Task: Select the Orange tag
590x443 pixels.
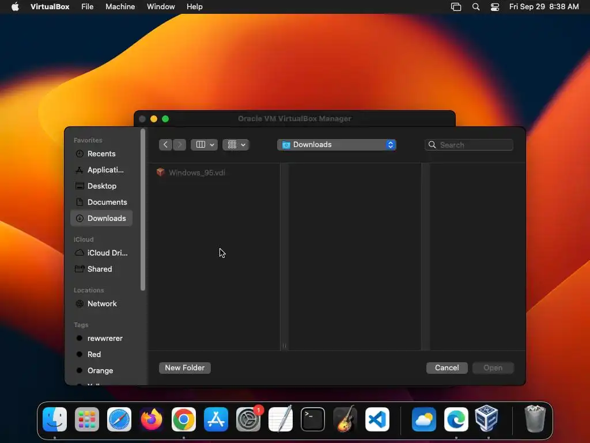Action: 101,371
